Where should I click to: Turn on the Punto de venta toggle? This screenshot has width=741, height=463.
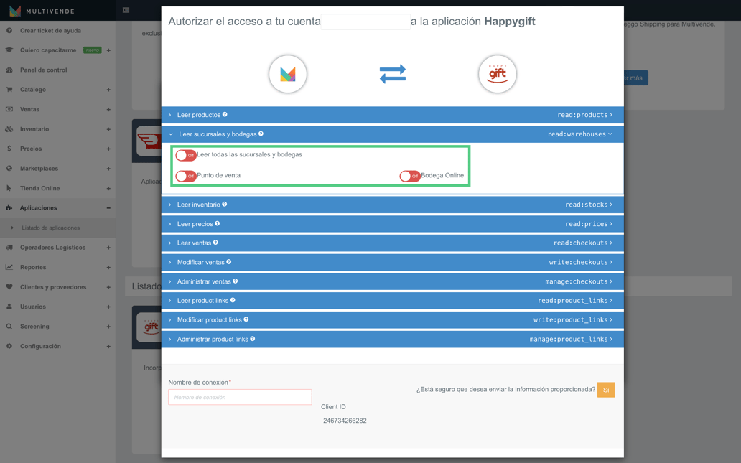point(186,176)
